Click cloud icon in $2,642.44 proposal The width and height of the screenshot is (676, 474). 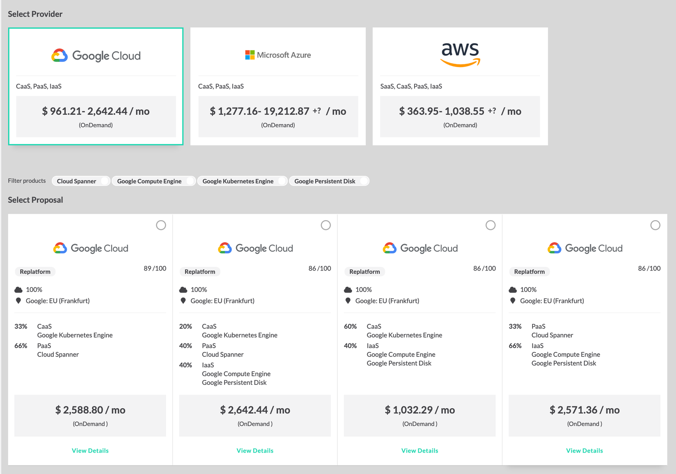click(x=183, y=290)
